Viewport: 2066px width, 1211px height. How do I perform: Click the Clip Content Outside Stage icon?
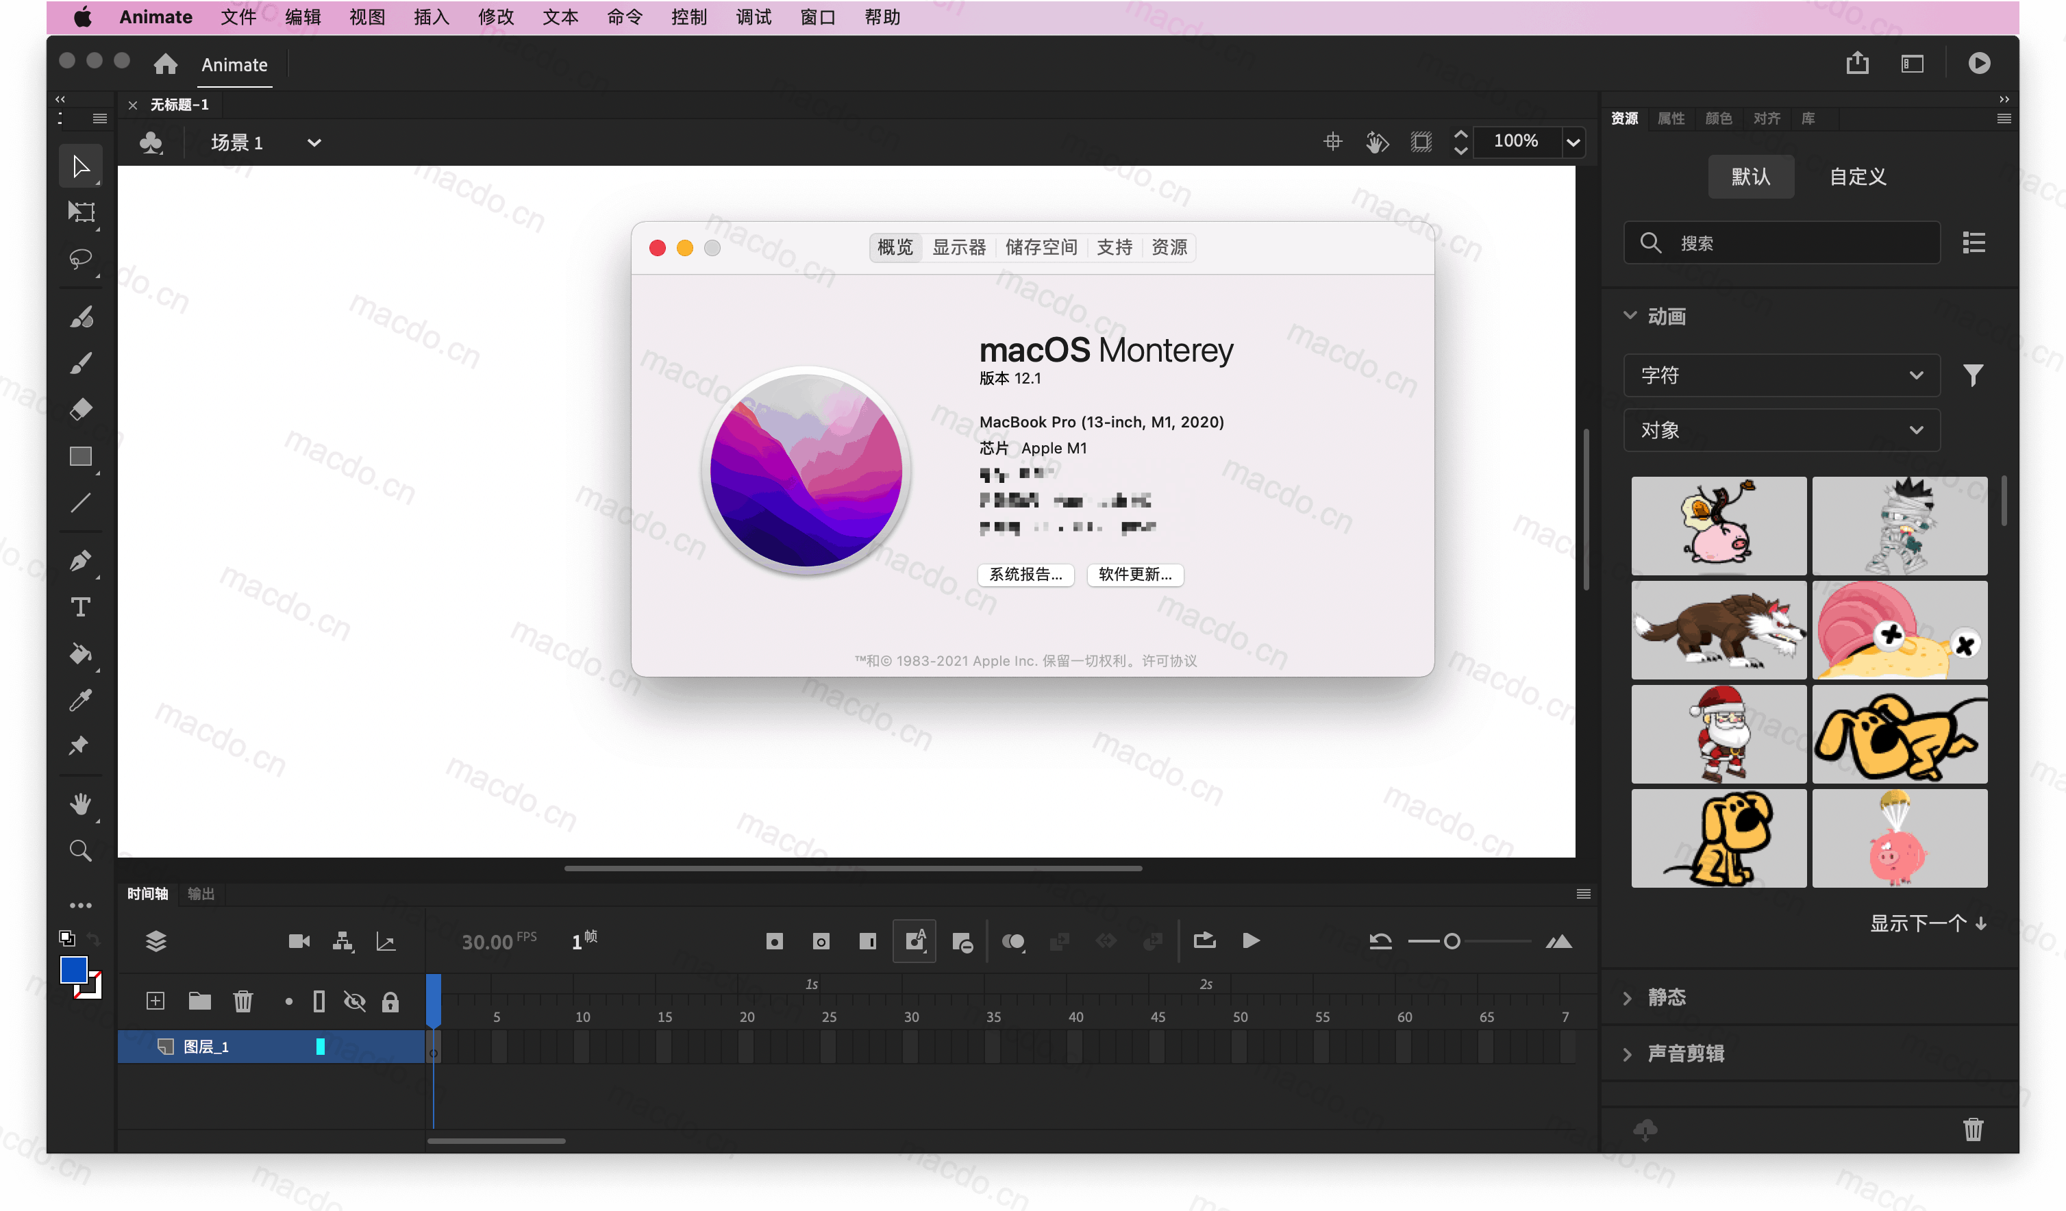coord(1421,142)
